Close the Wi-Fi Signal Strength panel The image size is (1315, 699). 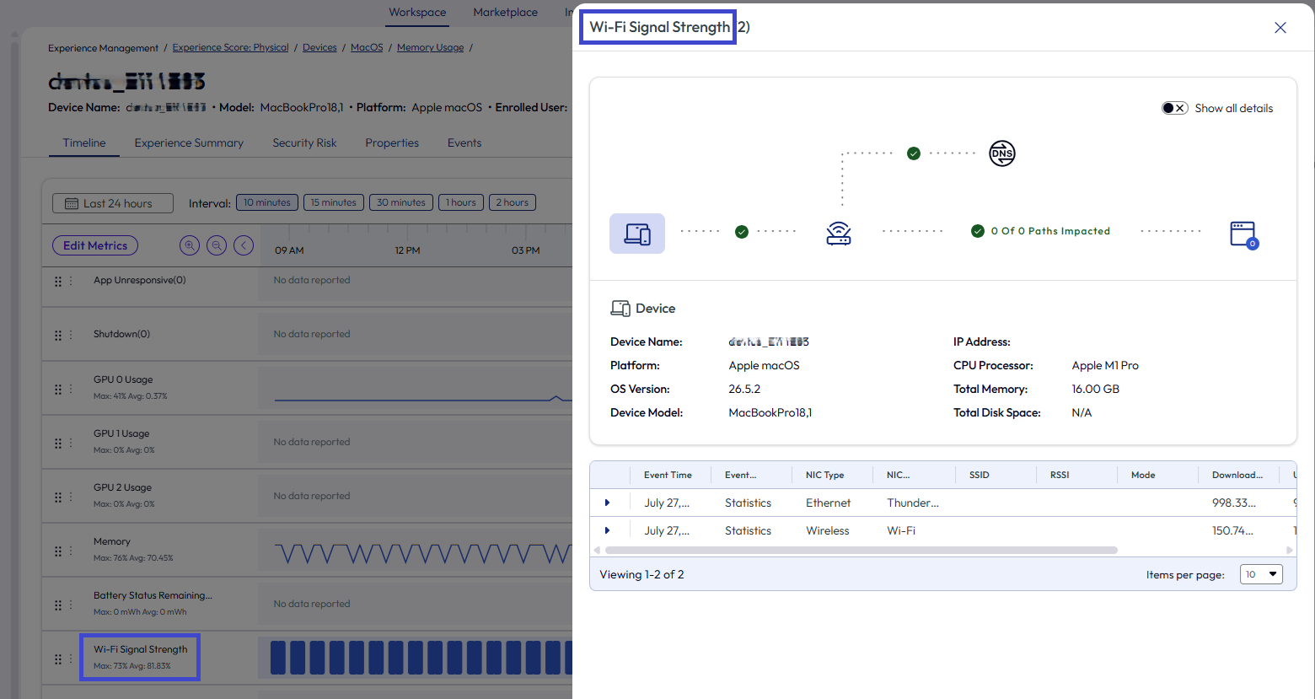tap(1280, 28)
